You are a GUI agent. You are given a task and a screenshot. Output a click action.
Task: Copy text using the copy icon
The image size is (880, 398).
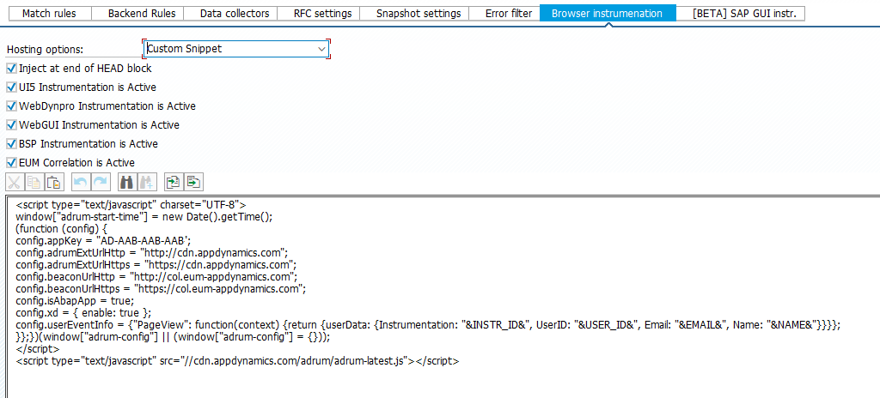coord(34,182)
